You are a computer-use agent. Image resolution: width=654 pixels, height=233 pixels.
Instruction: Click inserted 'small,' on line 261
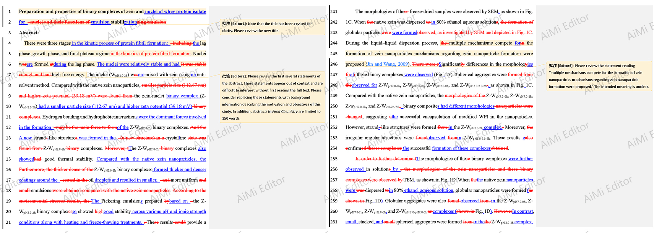[352, 222]
